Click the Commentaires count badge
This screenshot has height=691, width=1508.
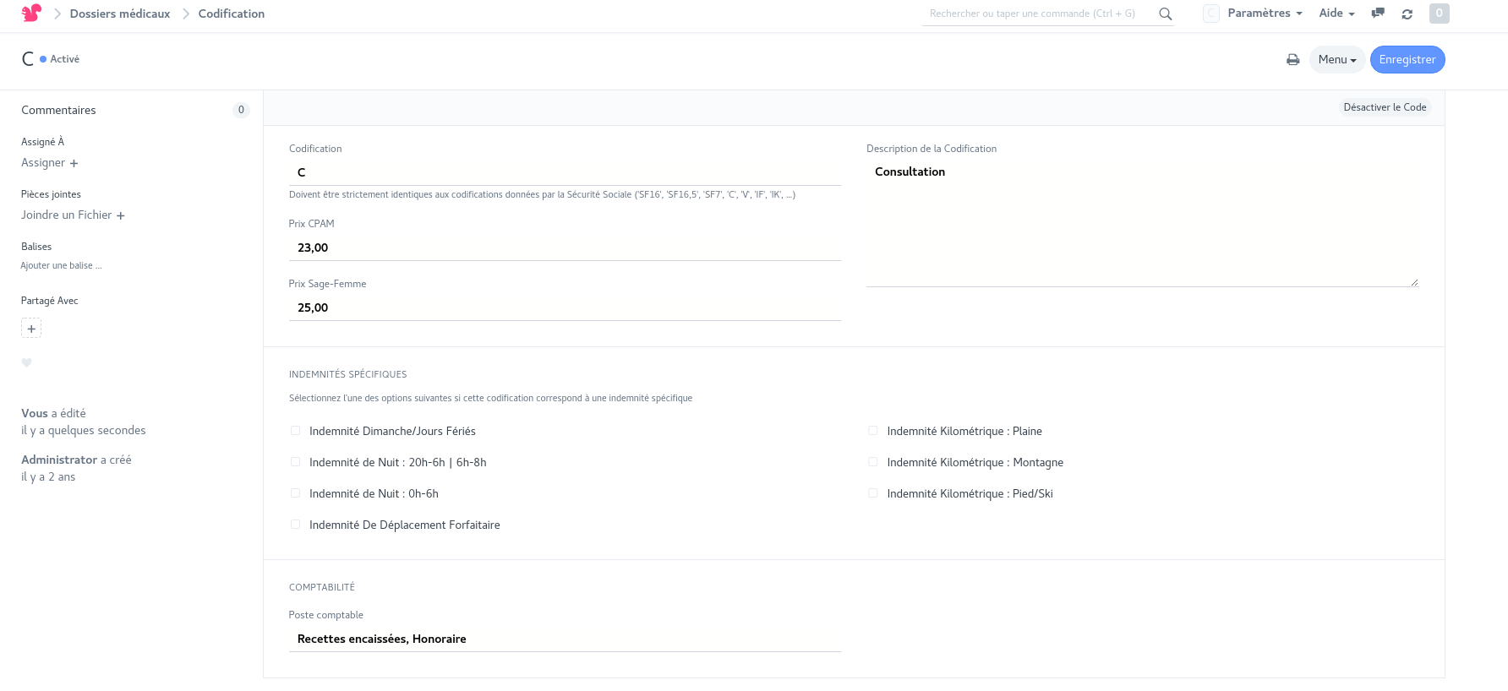click(x=241, y=110)
